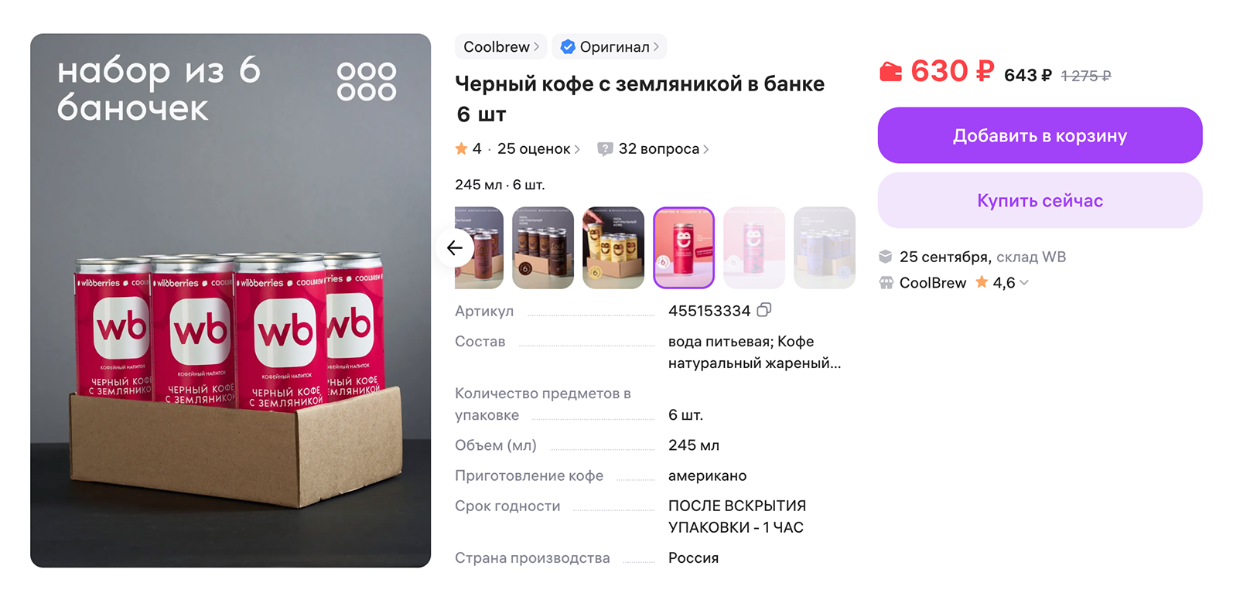Select the yellow cans in box thumbnail
The width and height of the screenshot is (1233, 610).
click(x=613, y=247)
